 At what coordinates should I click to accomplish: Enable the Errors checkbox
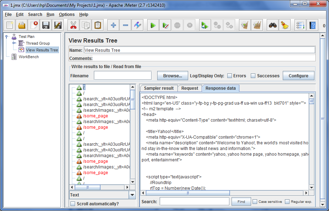coord(230,76)
